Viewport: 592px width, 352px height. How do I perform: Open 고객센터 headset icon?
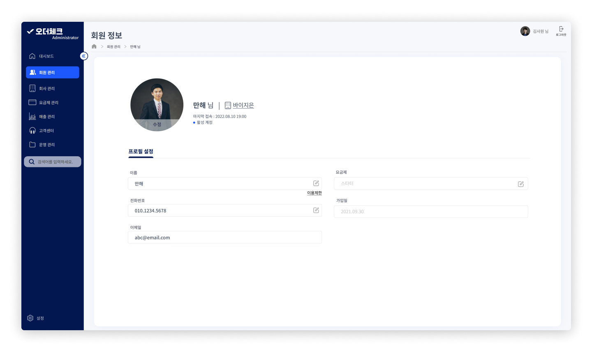32,130
